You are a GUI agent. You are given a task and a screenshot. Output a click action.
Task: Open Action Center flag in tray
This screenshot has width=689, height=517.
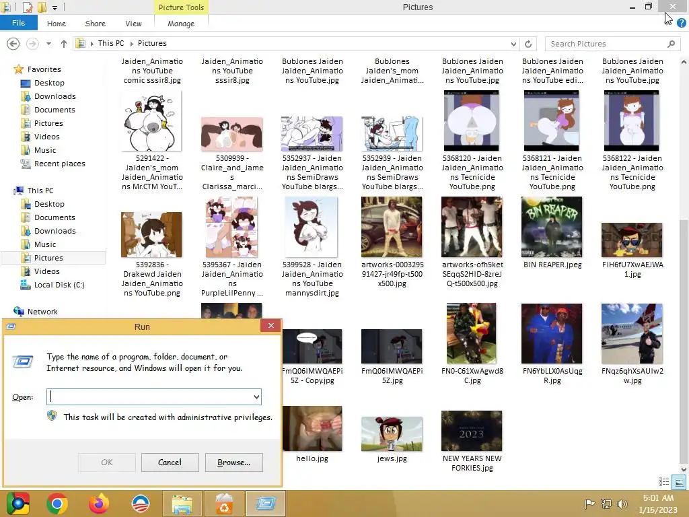(589, 504)
